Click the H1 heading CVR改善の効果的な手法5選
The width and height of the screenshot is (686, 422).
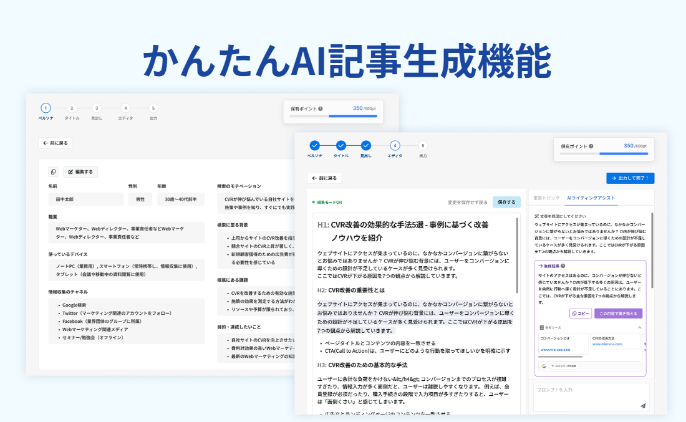[403, 231]
